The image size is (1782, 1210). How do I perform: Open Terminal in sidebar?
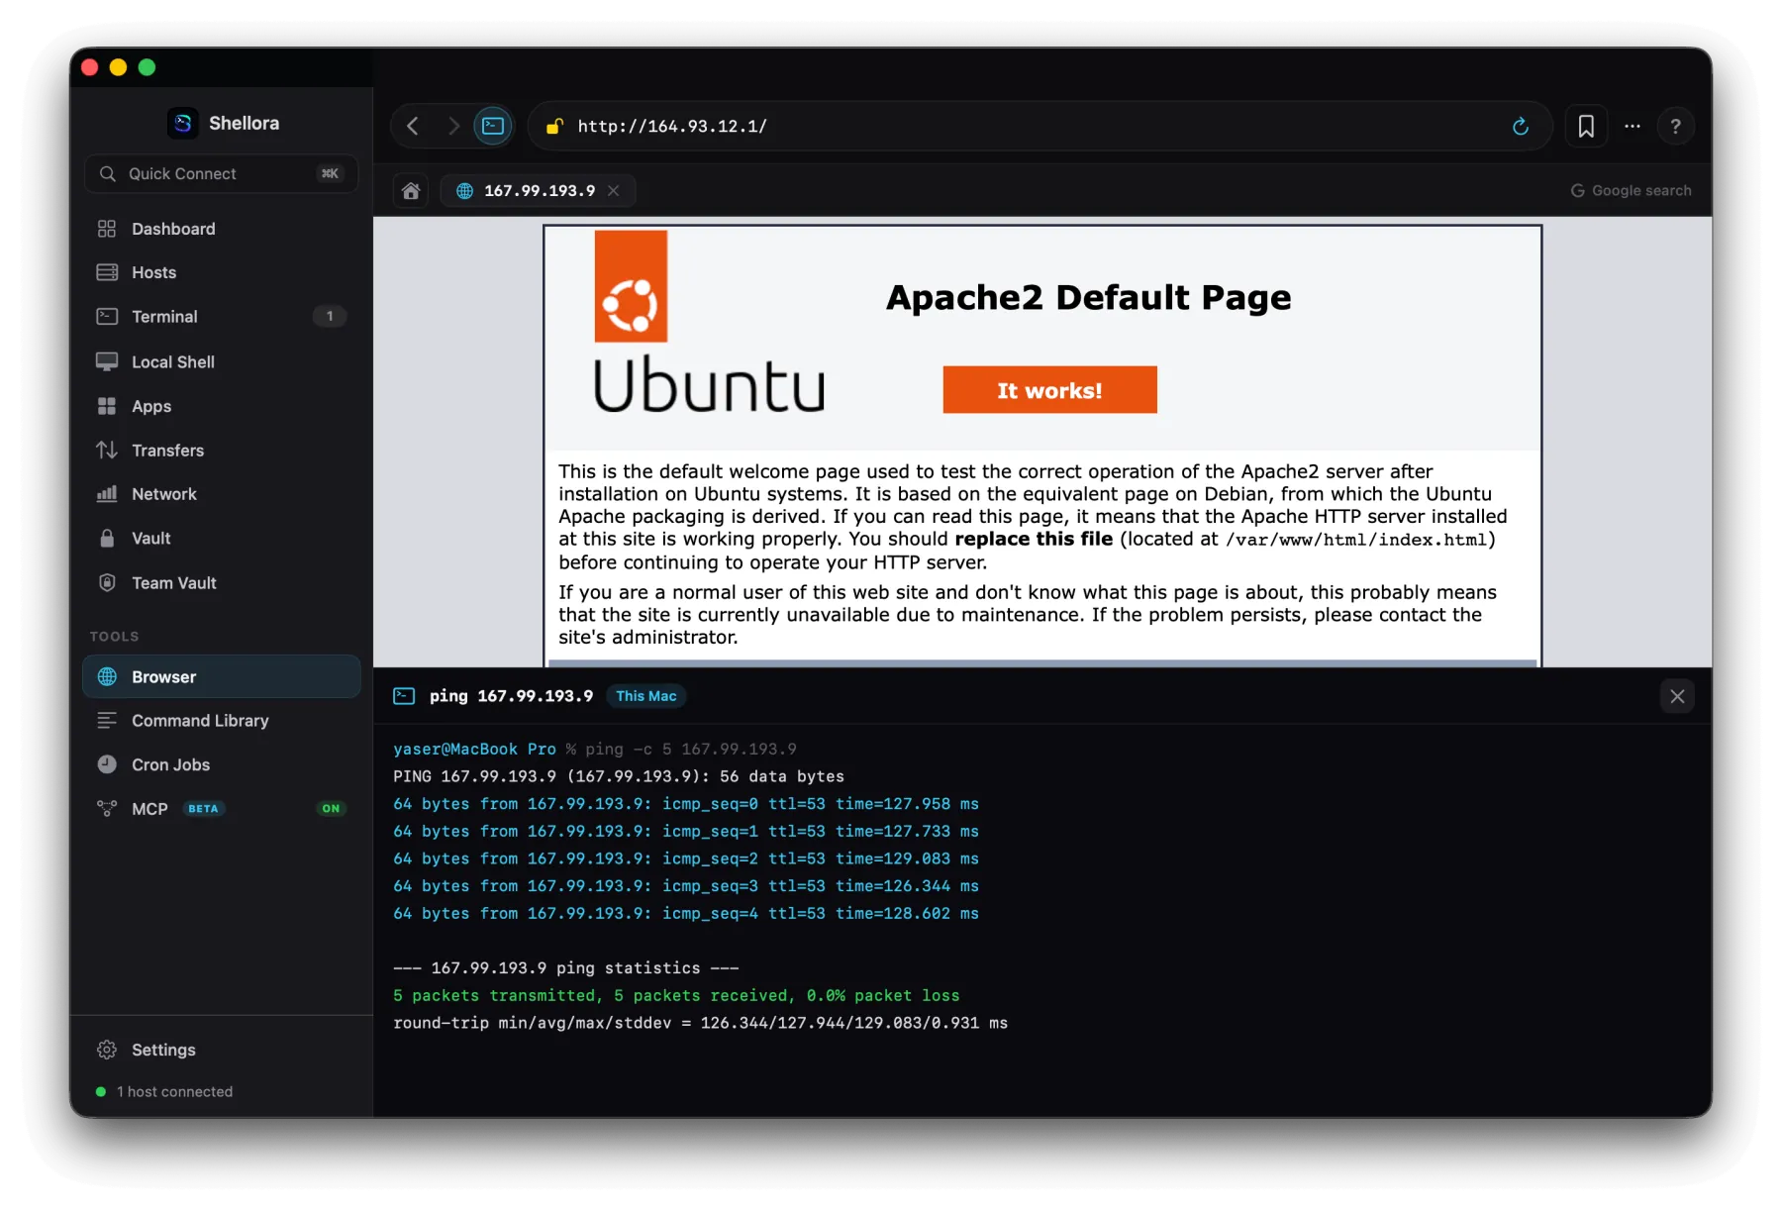[x=221, y=317]
